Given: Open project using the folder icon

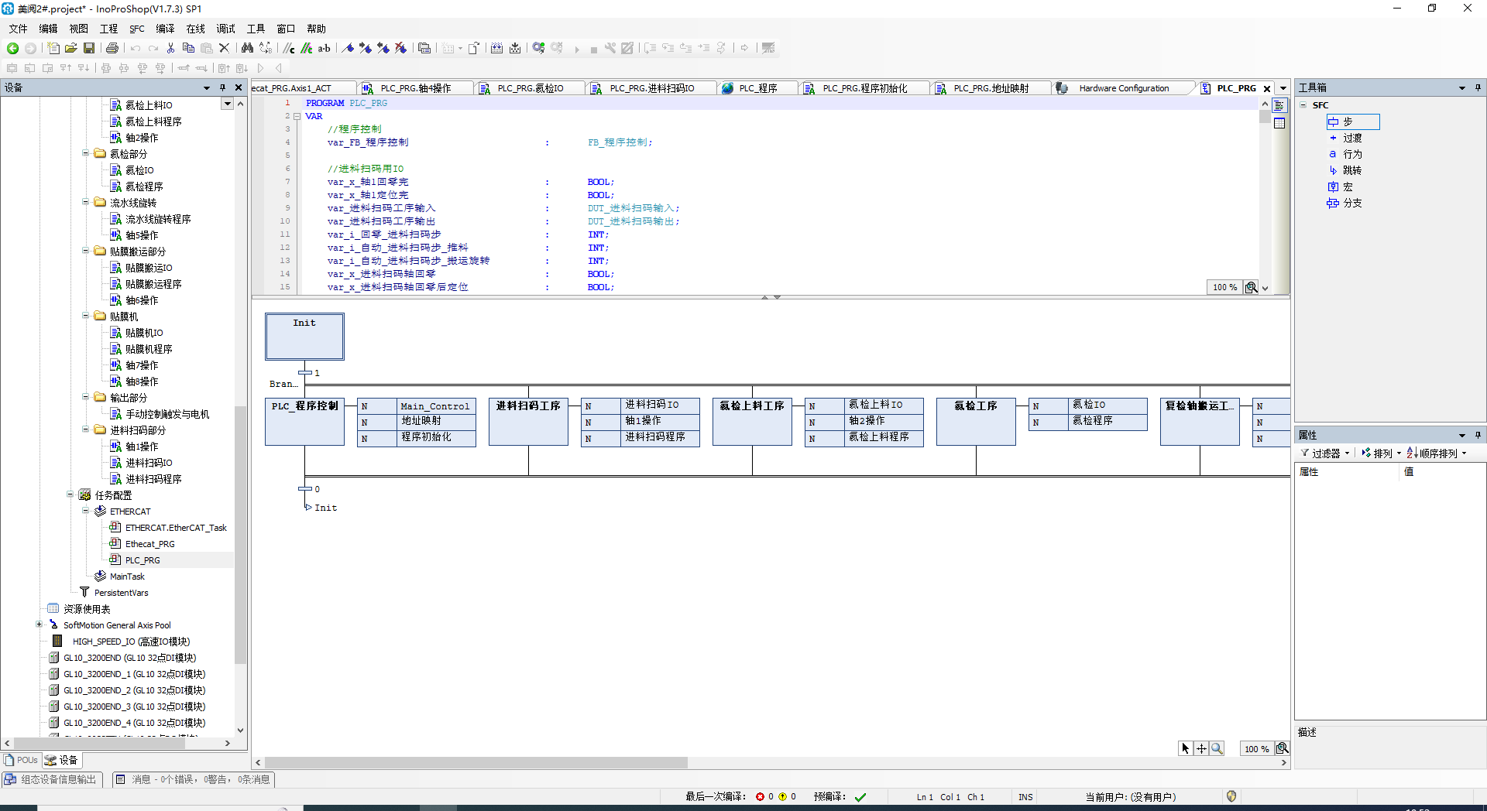Looking at the screenshot, I should click(x=71, y=48).
